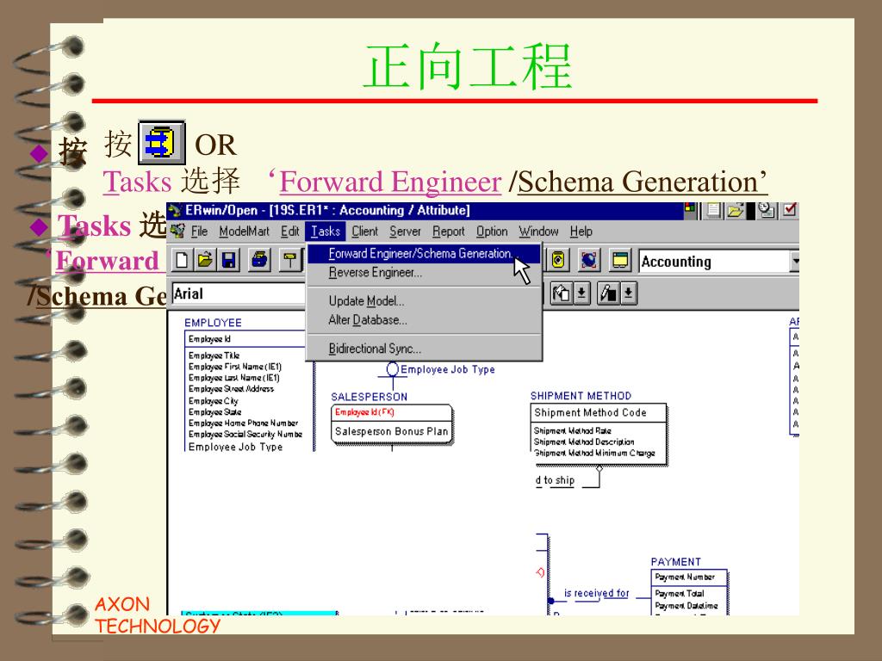This screenshot has height=661, width=882.
Task: Choose Bidirectional Sync menu item
Action: pos(424,349)
